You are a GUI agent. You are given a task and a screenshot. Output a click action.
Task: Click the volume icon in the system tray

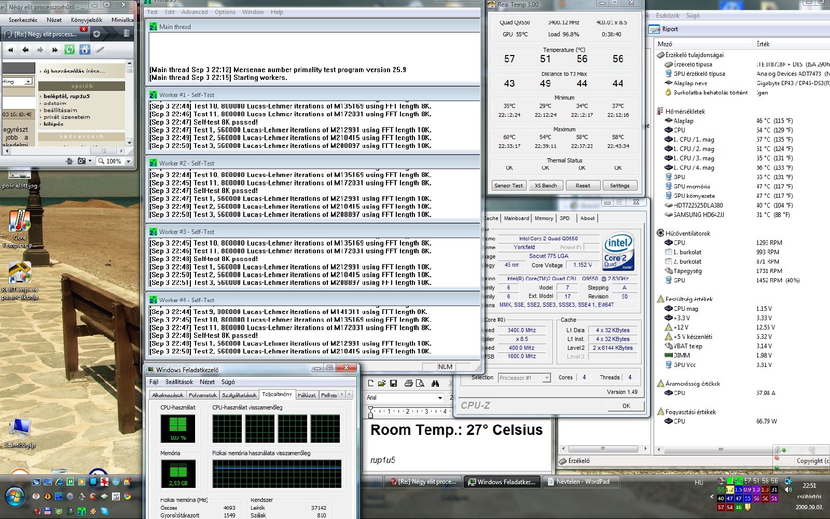(789, 489)
